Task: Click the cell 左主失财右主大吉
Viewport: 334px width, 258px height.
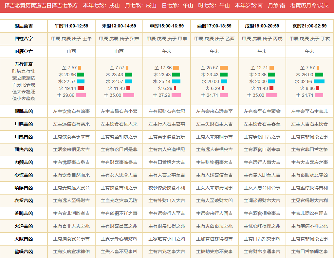Action: point(214,124)
